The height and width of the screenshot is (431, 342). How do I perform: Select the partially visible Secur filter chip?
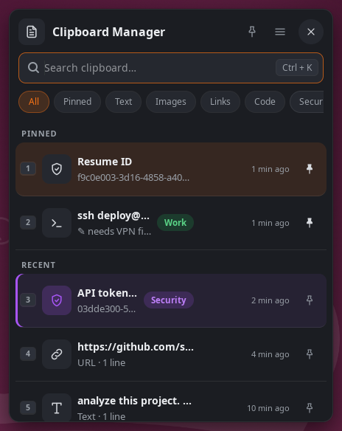pos(307,102)
